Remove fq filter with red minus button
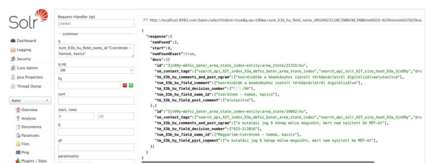 [x=125, y=85]
